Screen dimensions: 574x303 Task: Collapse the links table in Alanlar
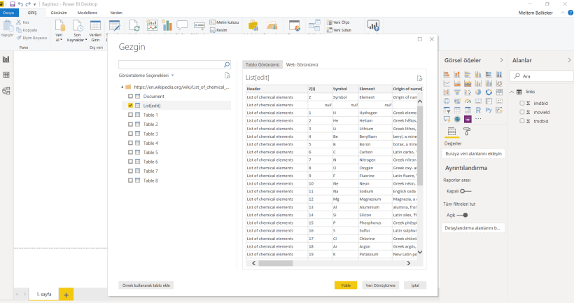point(510,92)
